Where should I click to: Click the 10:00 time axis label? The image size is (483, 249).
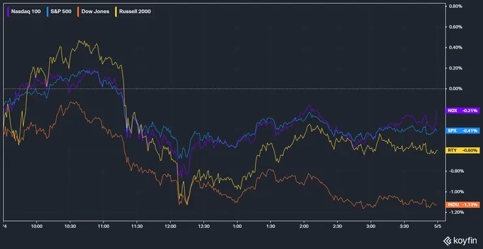point(37,226)
